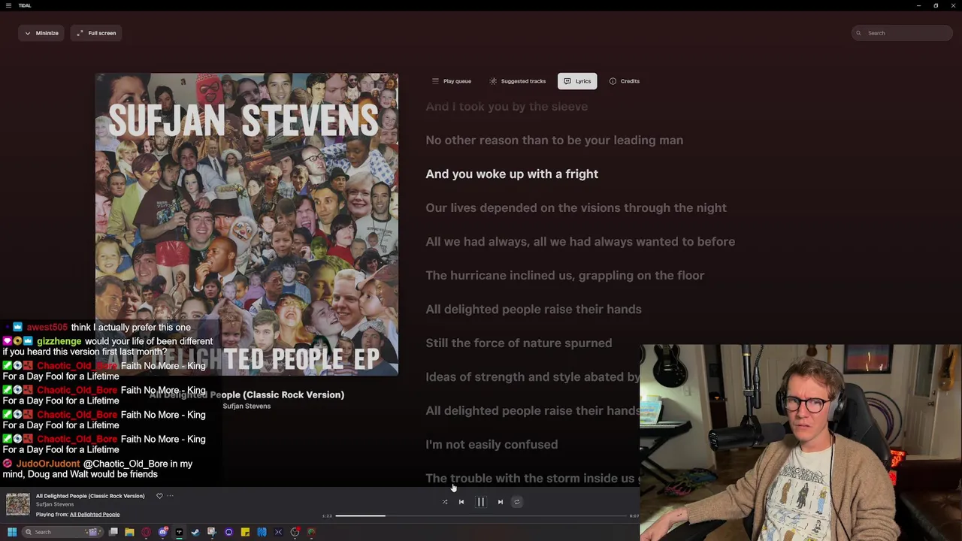Screen dimensions: 962x541
Task: Open the Credits tab
Action: [x=625, y=81]
